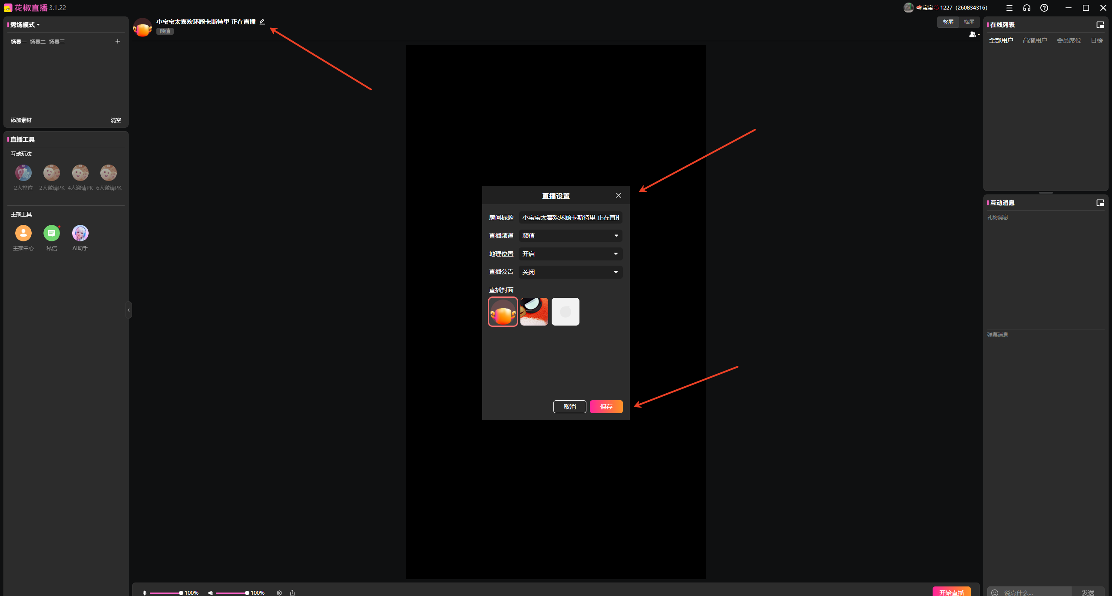Open 主播中心 host center tool
1112x596 pixels.
pyautogui.click(x=23, y=233)
